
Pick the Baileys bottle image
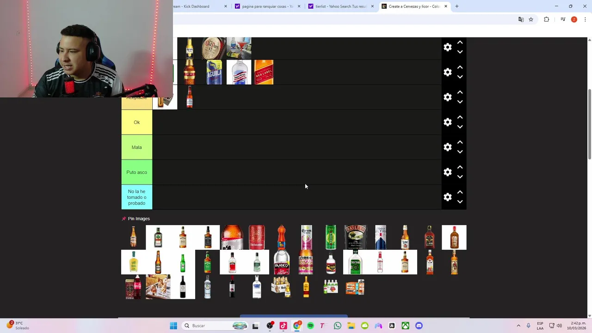[x=355, y=237]
